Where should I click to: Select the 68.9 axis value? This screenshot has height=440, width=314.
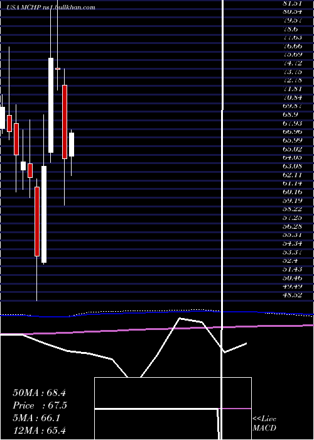(290, 115)
